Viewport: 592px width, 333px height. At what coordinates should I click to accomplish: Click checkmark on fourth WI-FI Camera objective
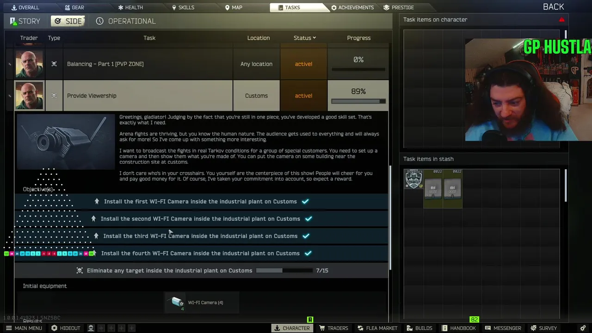pos(308,253)
